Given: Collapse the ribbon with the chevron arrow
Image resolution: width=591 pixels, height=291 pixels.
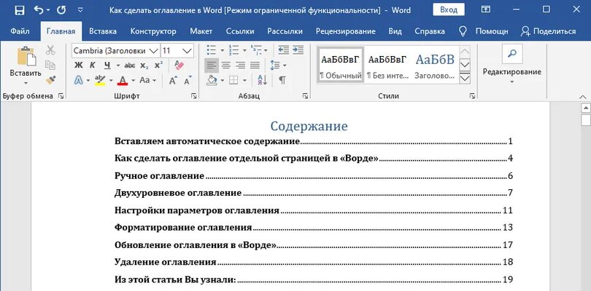Looking at the screenshot, I should (582, 96).
